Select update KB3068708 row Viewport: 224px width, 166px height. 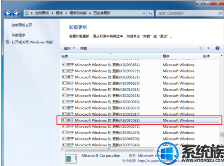(140, 139)
